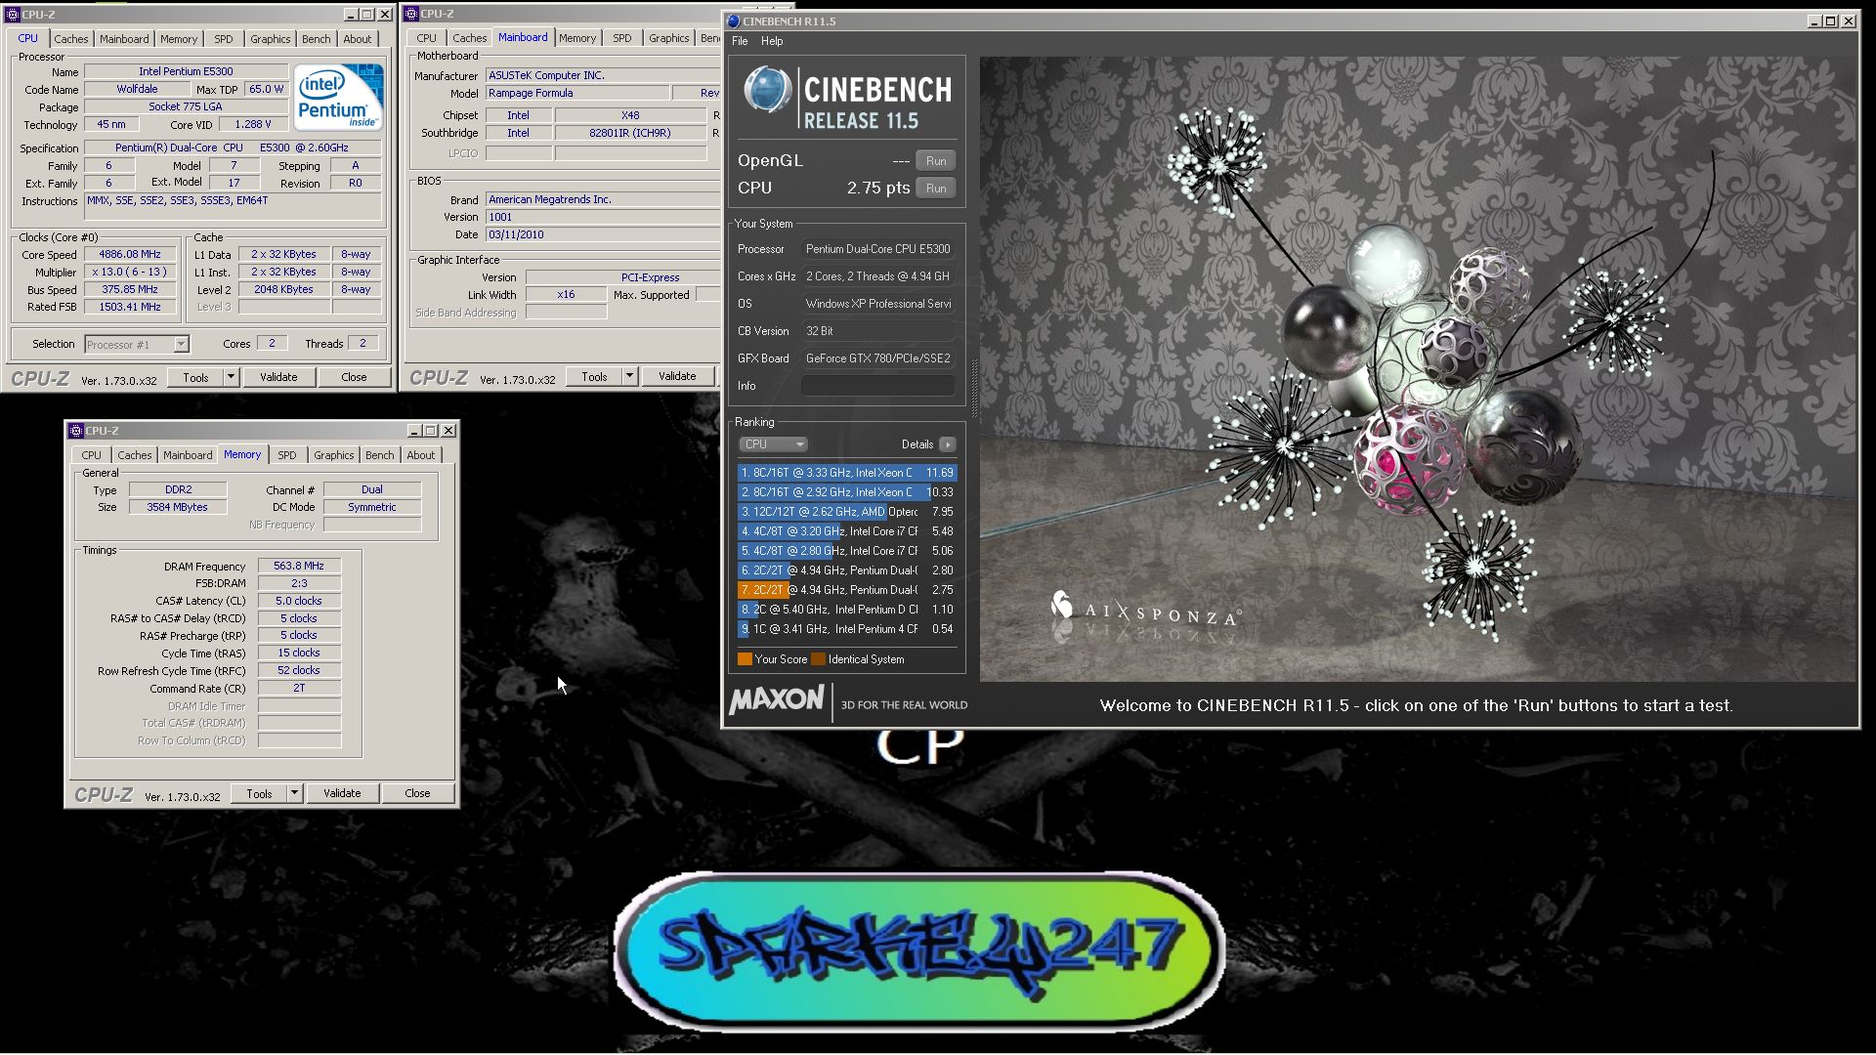1876x1055 pixels.
Task: Run the OpenGL benchmark
Action: pyautogui.click(x=936, y=161)
